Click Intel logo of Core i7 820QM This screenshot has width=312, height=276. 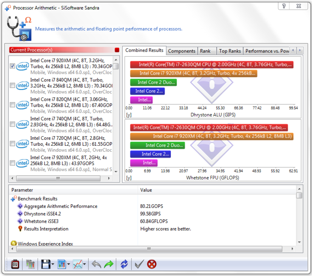pyautogui.click(x=22, y=105)
